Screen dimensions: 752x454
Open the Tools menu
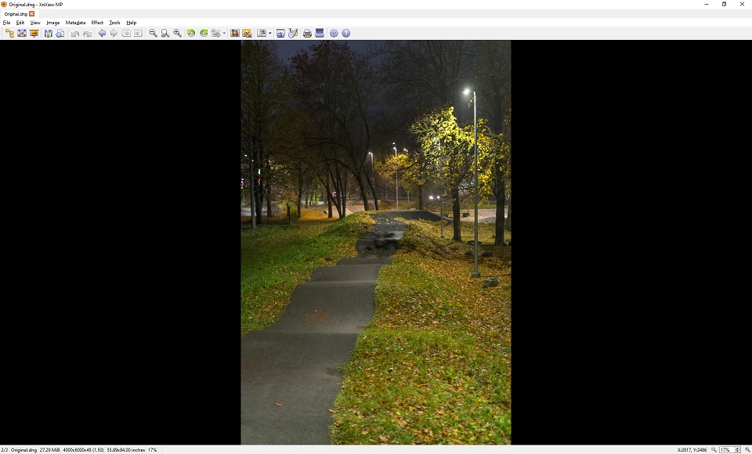coord(114,23)
